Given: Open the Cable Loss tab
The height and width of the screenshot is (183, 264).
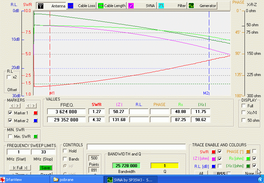Looking at the screenshot, I should 81,6.
